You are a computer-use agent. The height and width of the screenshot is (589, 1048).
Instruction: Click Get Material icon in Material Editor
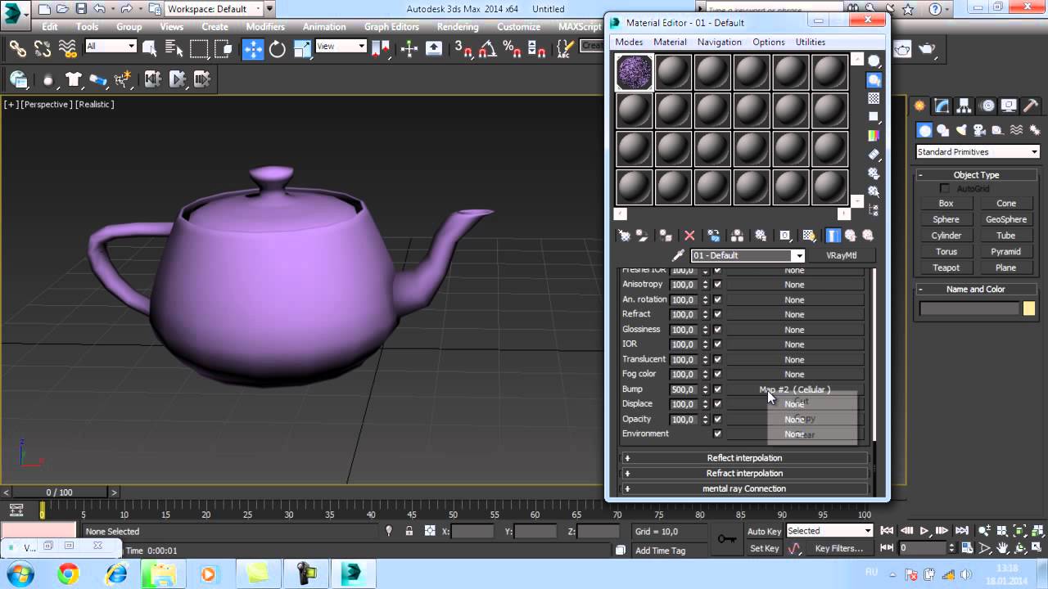coord(625,236)
